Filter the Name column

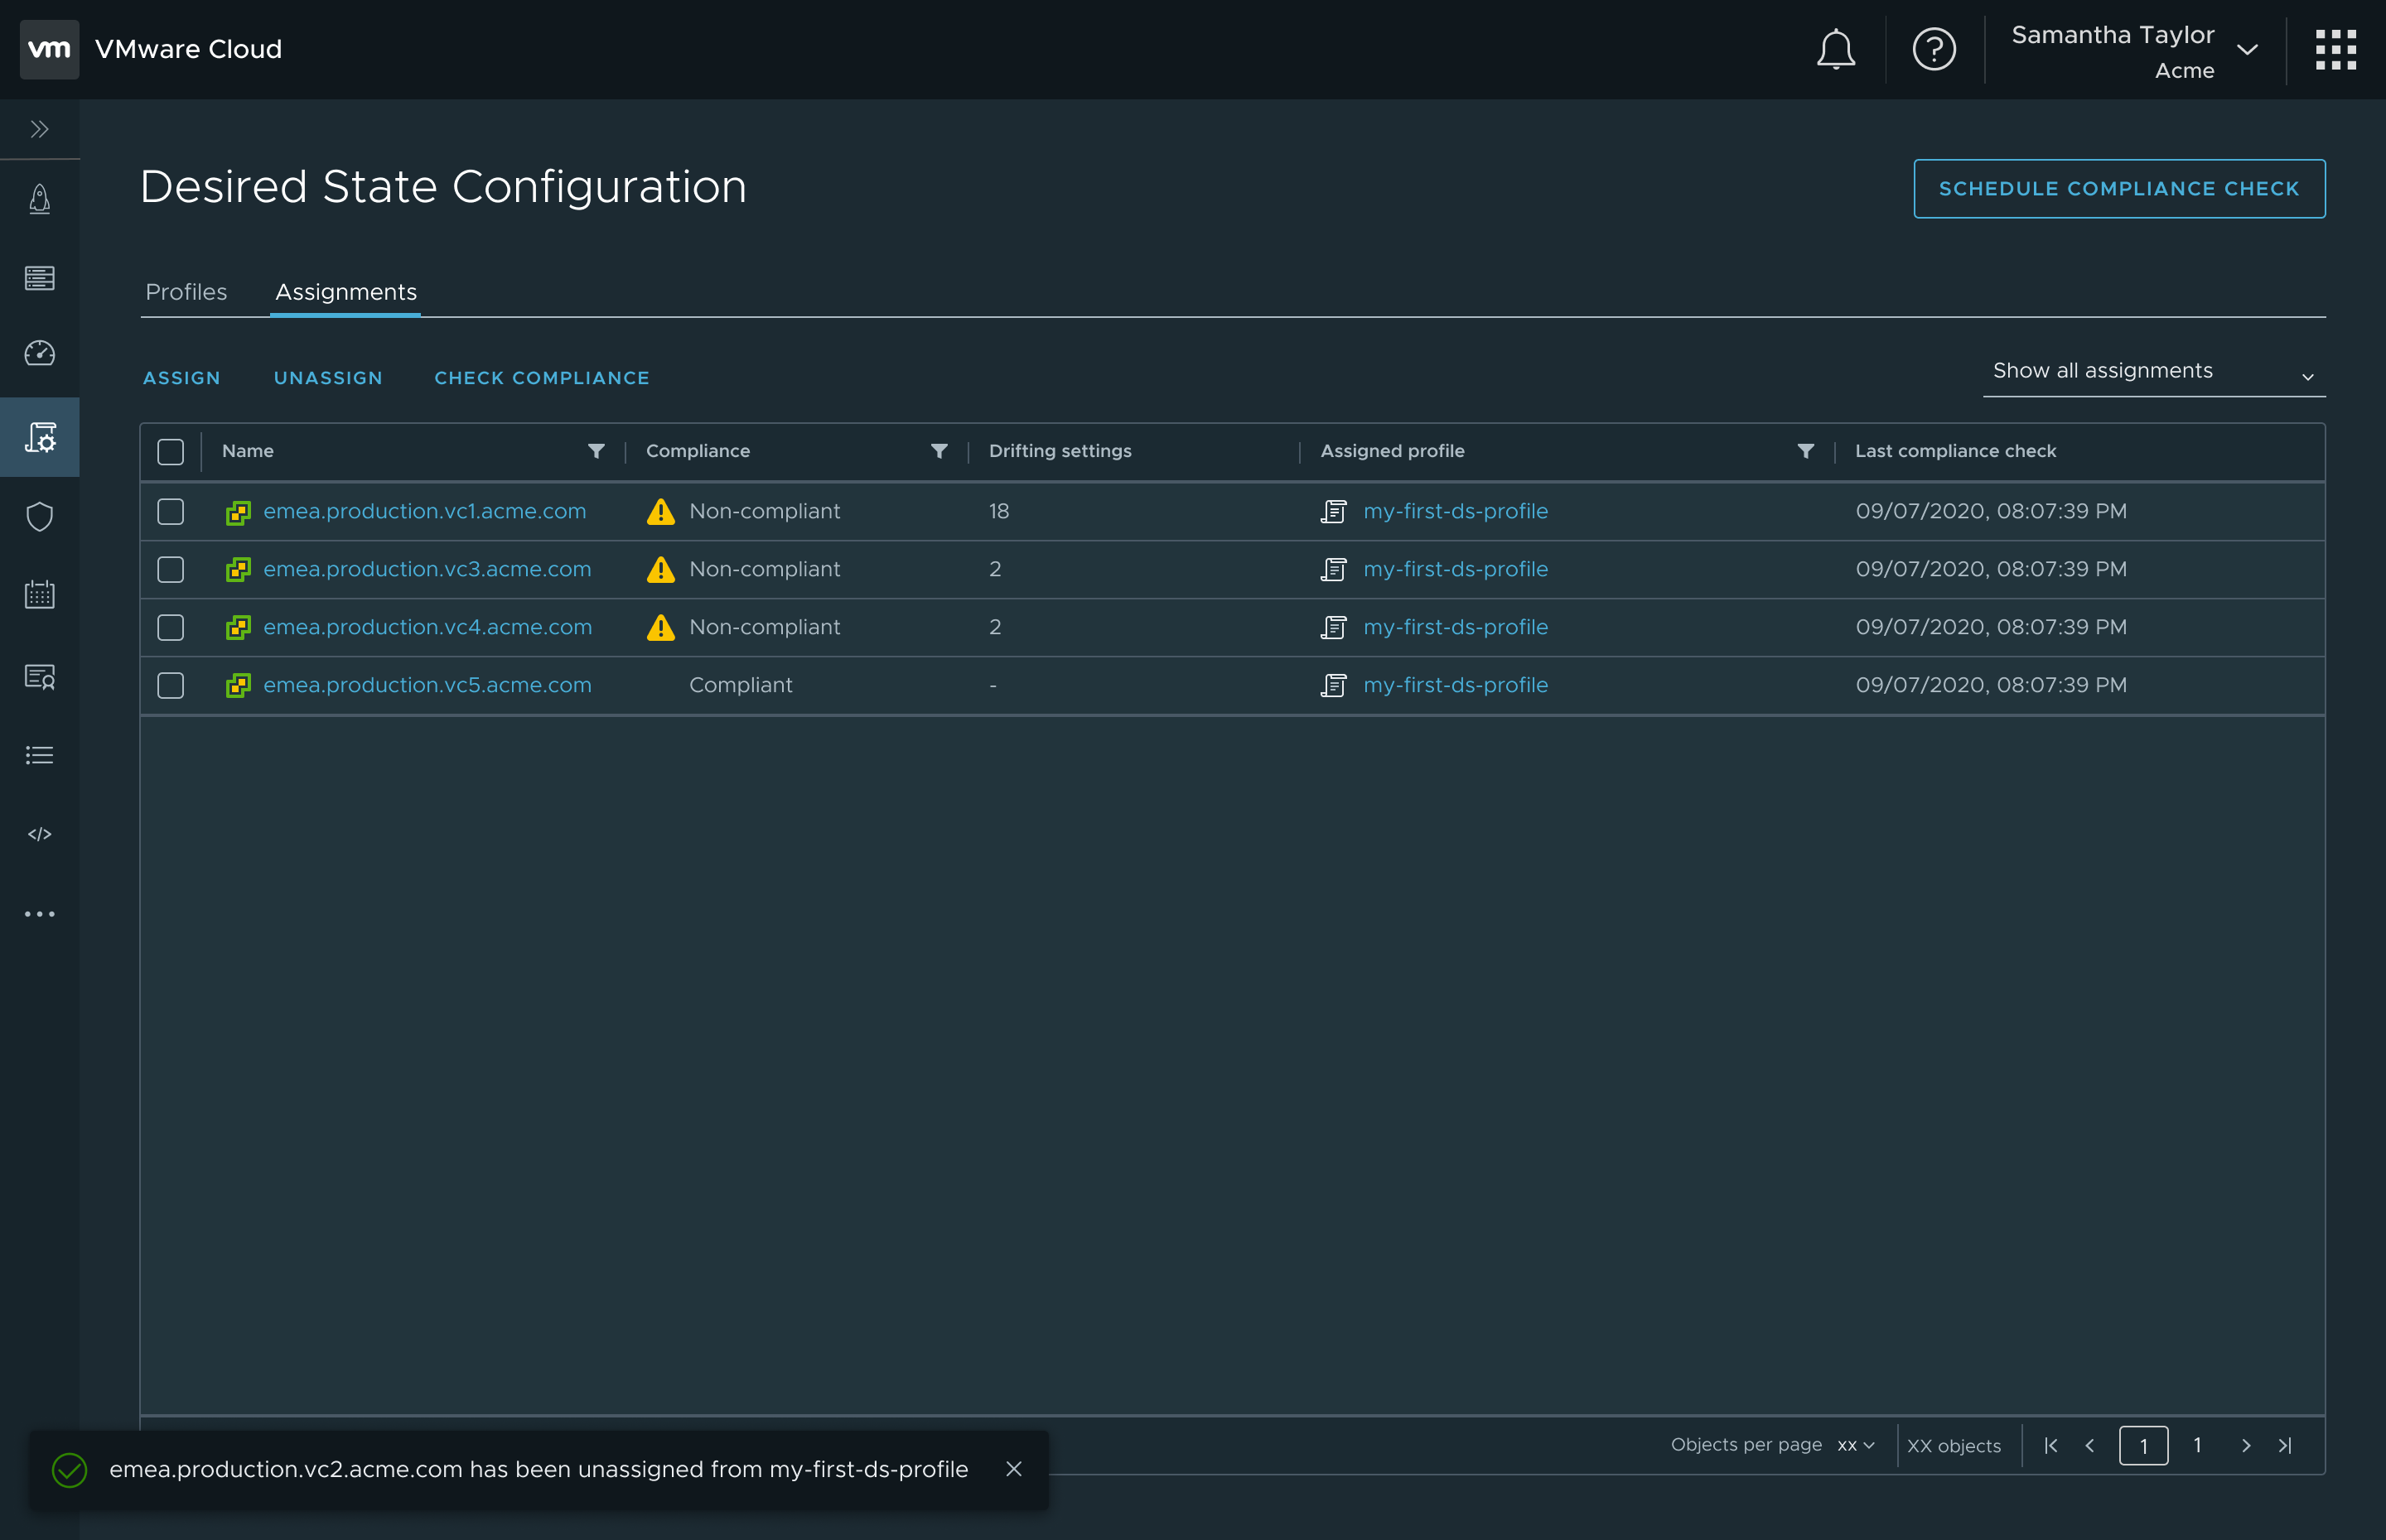tap(596, 451)
